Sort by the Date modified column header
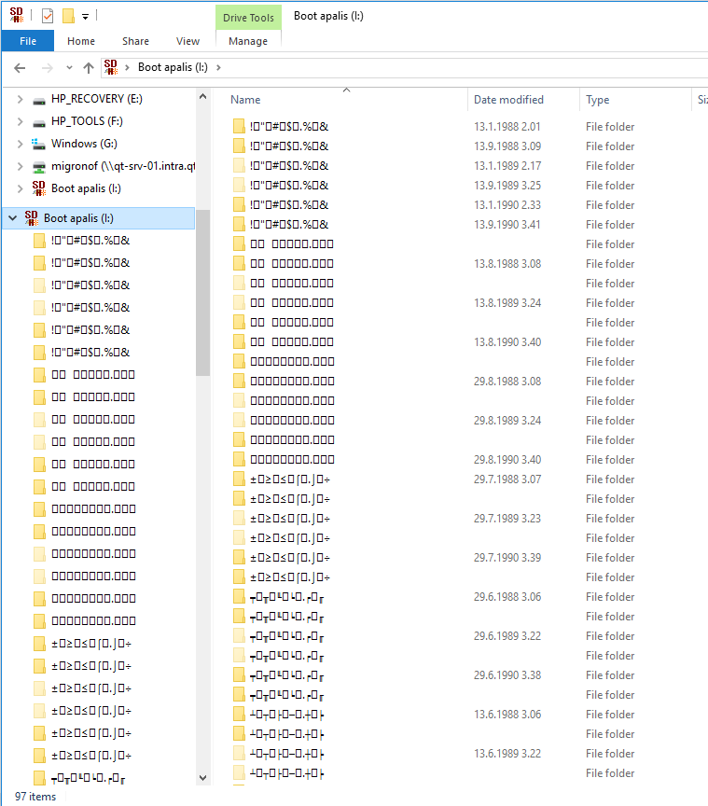Screen dimensions: 708x806 [508, 100]
